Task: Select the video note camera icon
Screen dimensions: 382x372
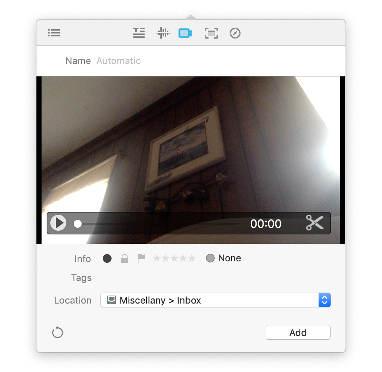Action: (185, 33)
